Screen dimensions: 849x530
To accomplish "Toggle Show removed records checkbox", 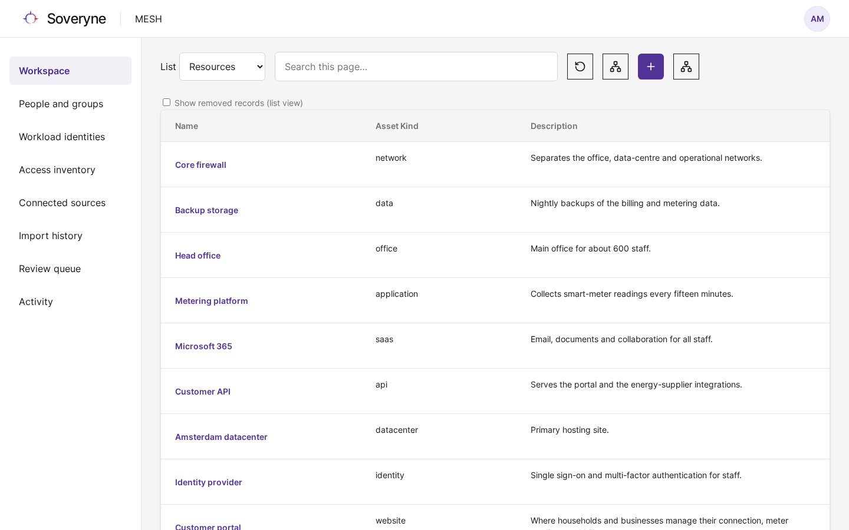I will (x=166, y=102).
